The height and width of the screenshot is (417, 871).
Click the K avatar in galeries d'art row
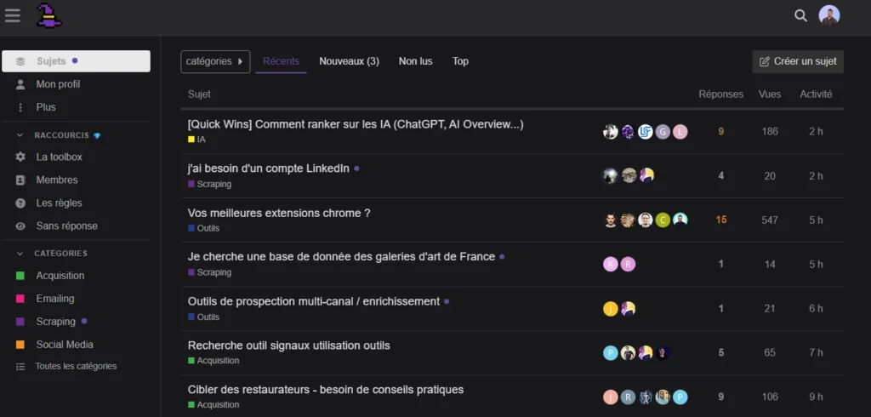click(611, 264)
